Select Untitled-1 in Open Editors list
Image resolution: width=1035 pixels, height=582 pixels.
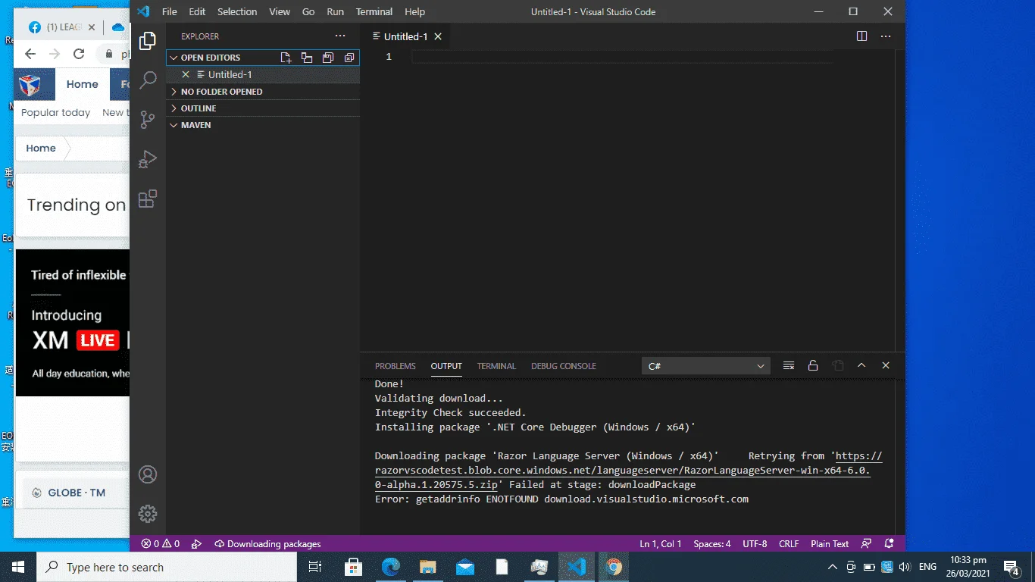coord(263,74)
